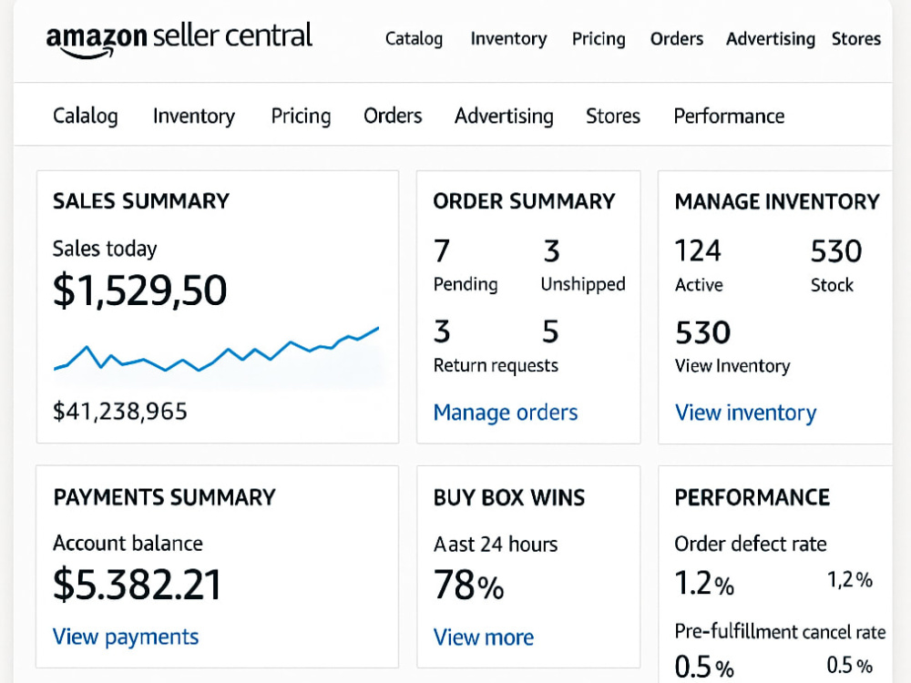Image resolution: width=911 pixels, height=683 pixels.
Task: Select the Orders tab in secondary navigation
Action: point(393,116)
